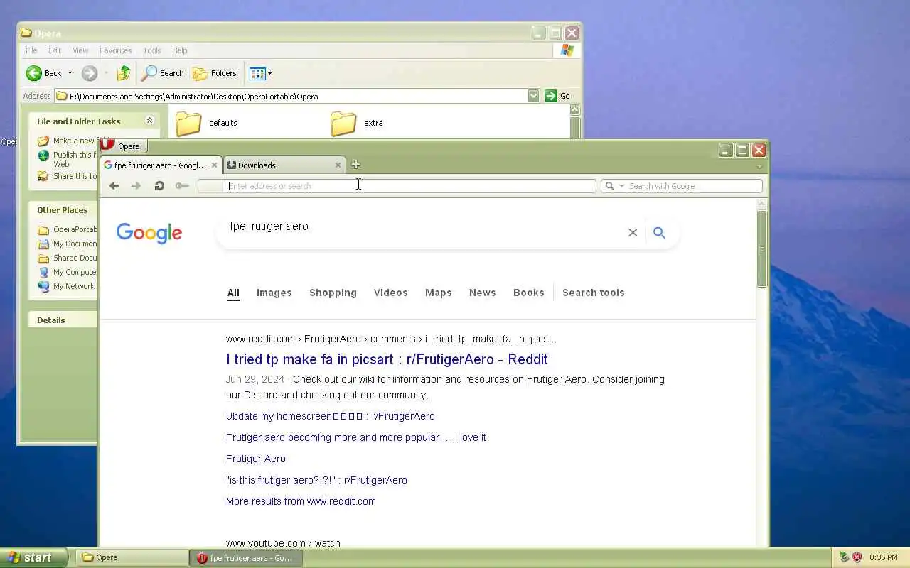
Task: Open Opera's tab bar dropdown arrow
Action: tap(759, 167)
